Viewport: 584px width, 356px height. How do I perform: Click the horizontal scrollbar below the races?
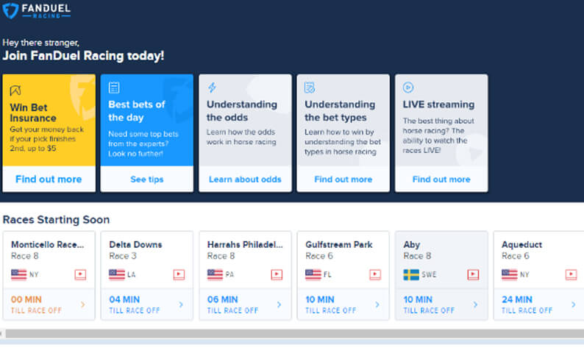[294, 333]
